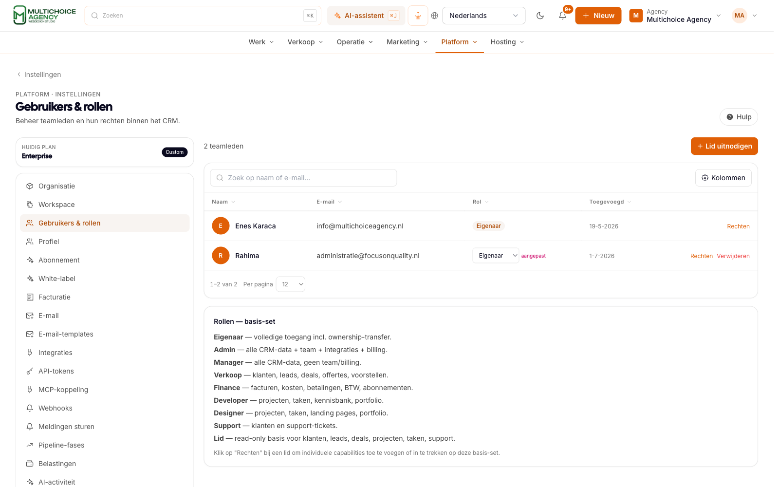779x487 pixels.
Task: Open the Hulp help button
Action: pyautogui.click(x=739, y=117)
